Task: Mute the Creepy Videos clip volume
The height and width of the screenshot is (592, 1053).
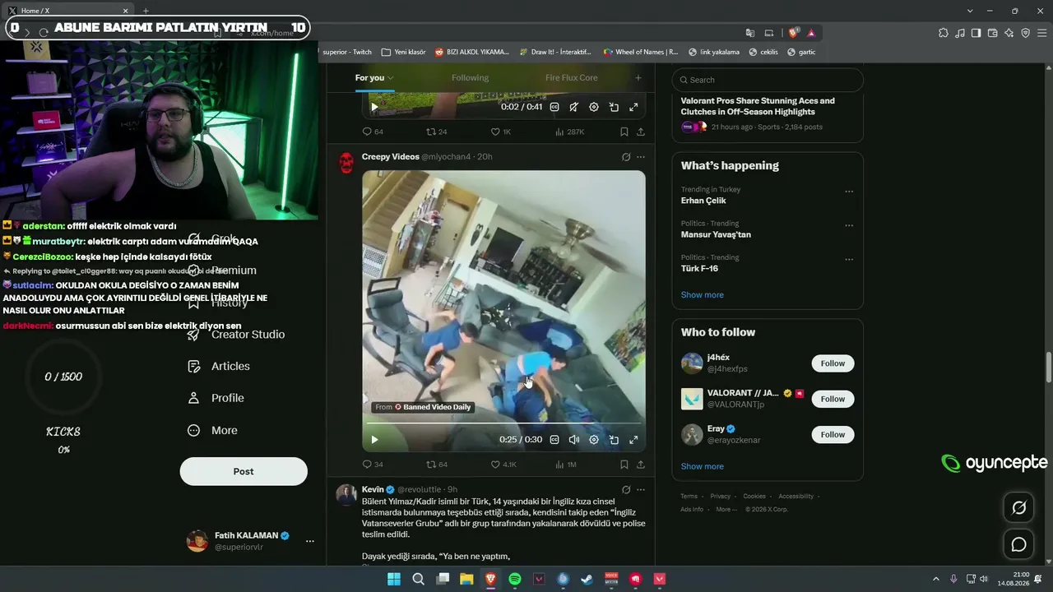Action: [574, 440]
